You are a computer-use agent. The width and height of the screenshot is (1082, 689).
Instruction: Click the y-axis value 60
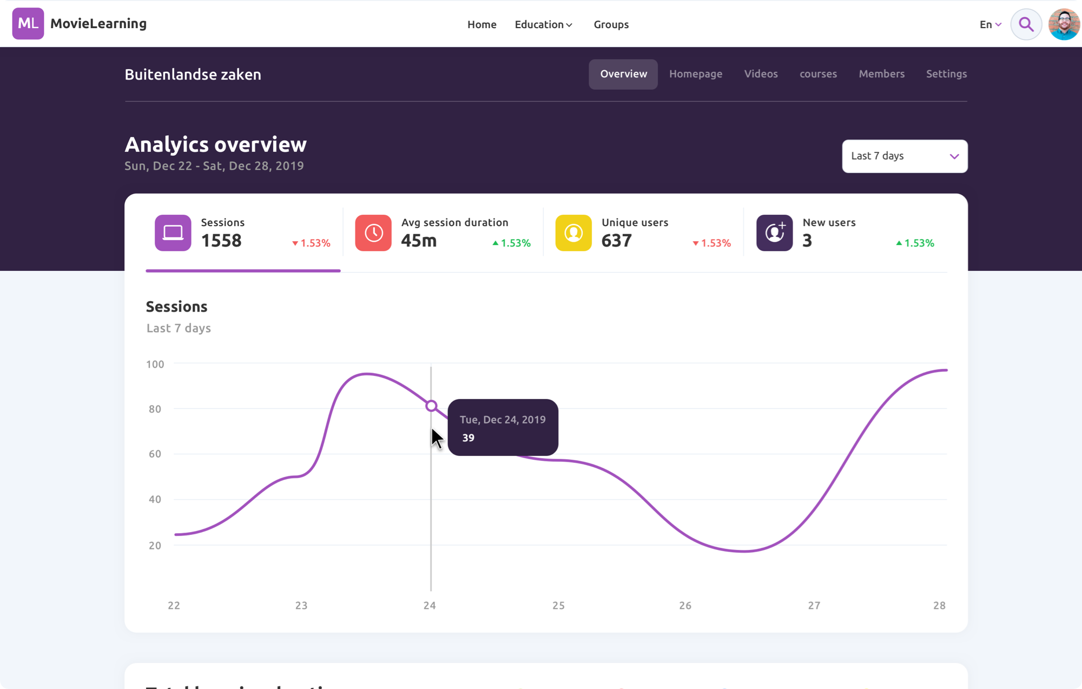click(x=155, y=454)
